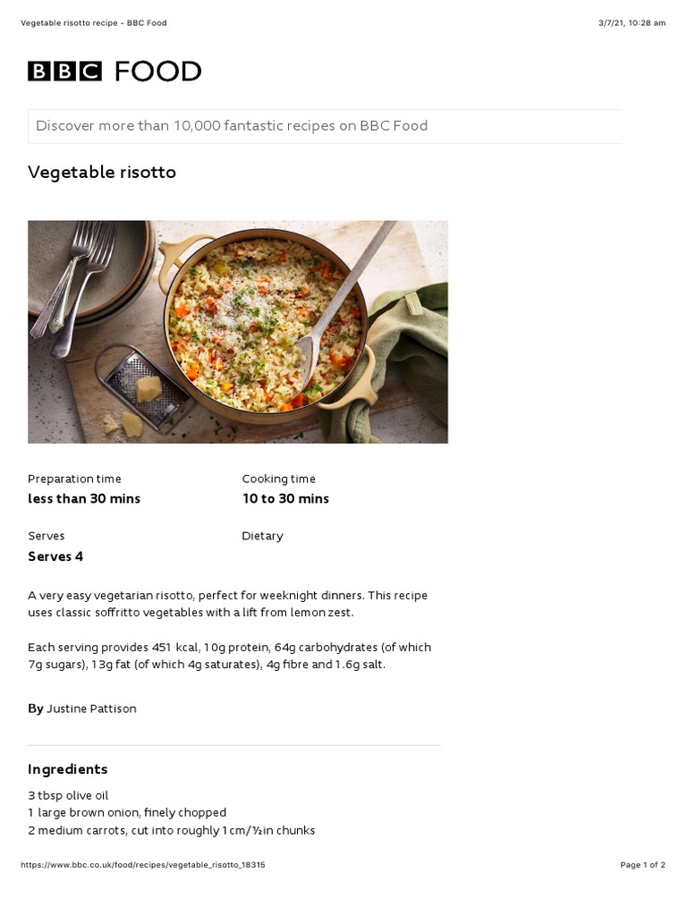Open the vegetable risotto photo
This screenshot has width=687, height=916.
click(x=238, y=332)
